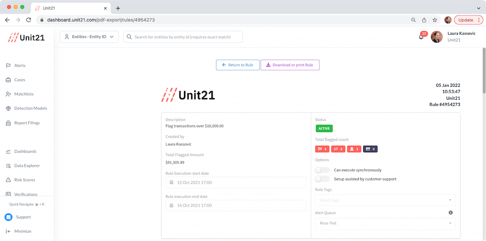Click the browser zoom magnifier icon
The width and height of the screenshot is (486, 241).
click(x=414, y=20)
